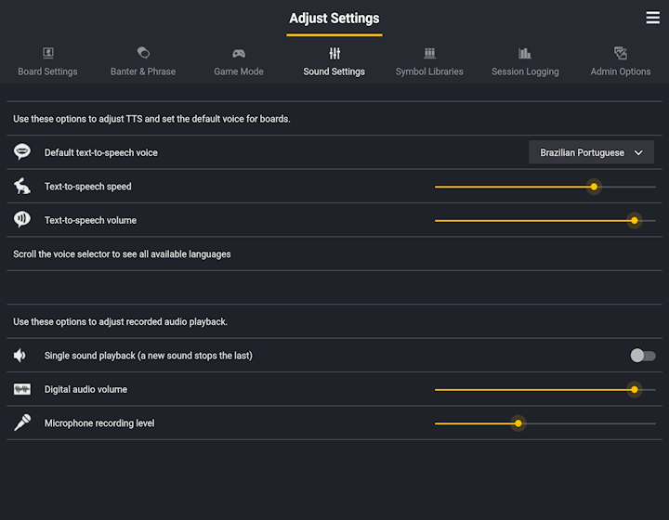This screenshot has height=520, width=669.
Task: Click the Text-to-speech volume slider handle
Action: click(x=634, y=220)
